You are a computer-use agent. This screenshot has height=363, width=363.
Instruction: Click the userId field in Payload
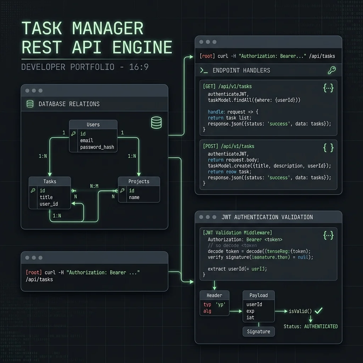[x=254, y=304]
